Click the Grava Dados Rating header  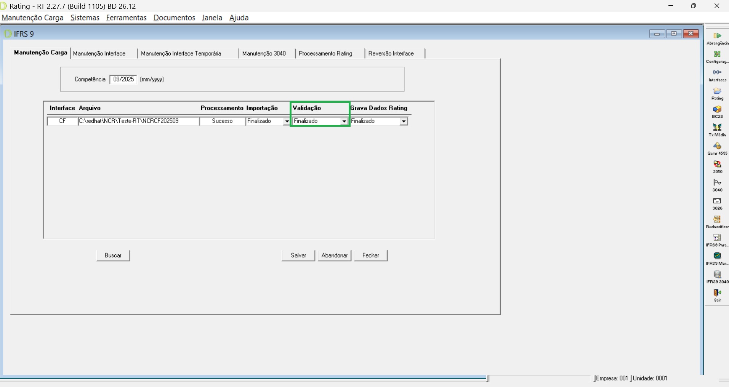point(379,108)
